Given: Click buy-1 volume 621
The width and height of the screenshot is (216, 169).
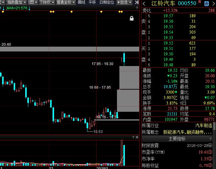Looking at the screenshot, I should (192, 43).
